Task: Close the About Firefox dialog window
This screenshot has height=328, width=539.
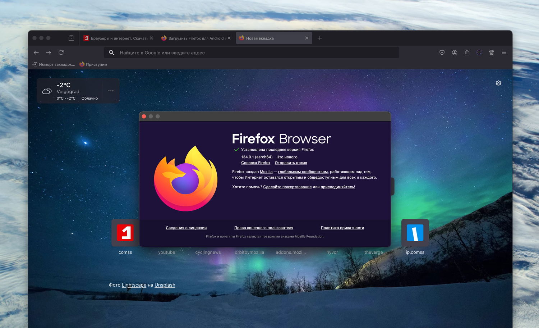Action: (144, 116)
